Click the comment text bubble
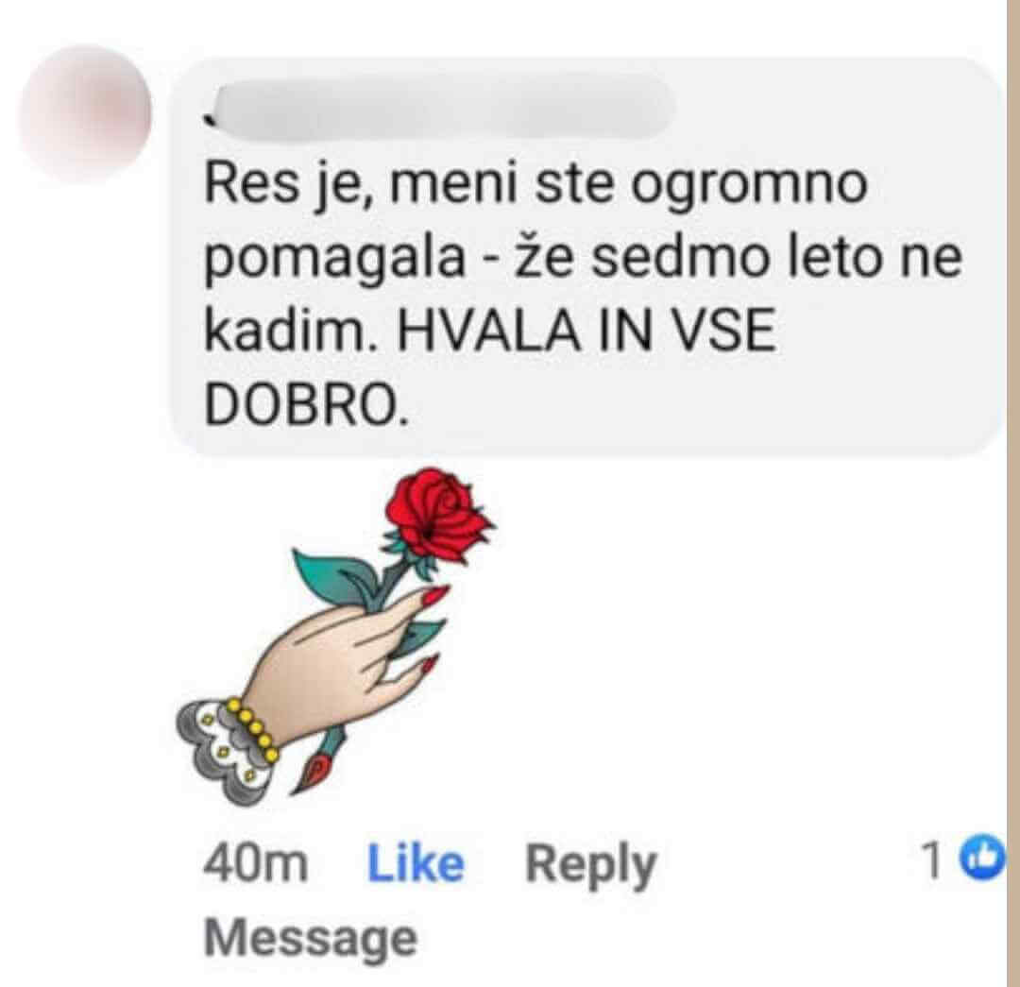 586,257
